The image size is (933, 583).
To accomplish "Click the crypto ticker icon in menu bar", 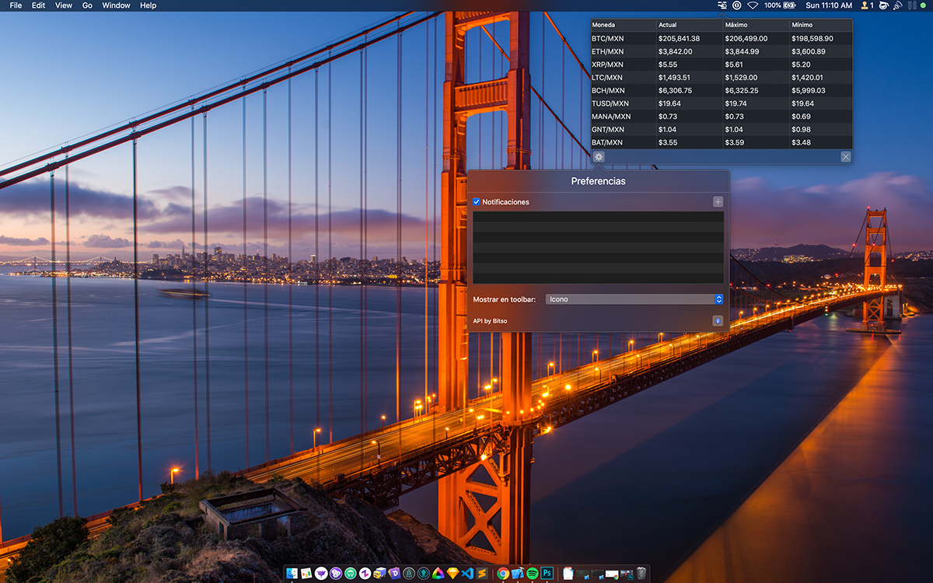I will click(722, 5).
